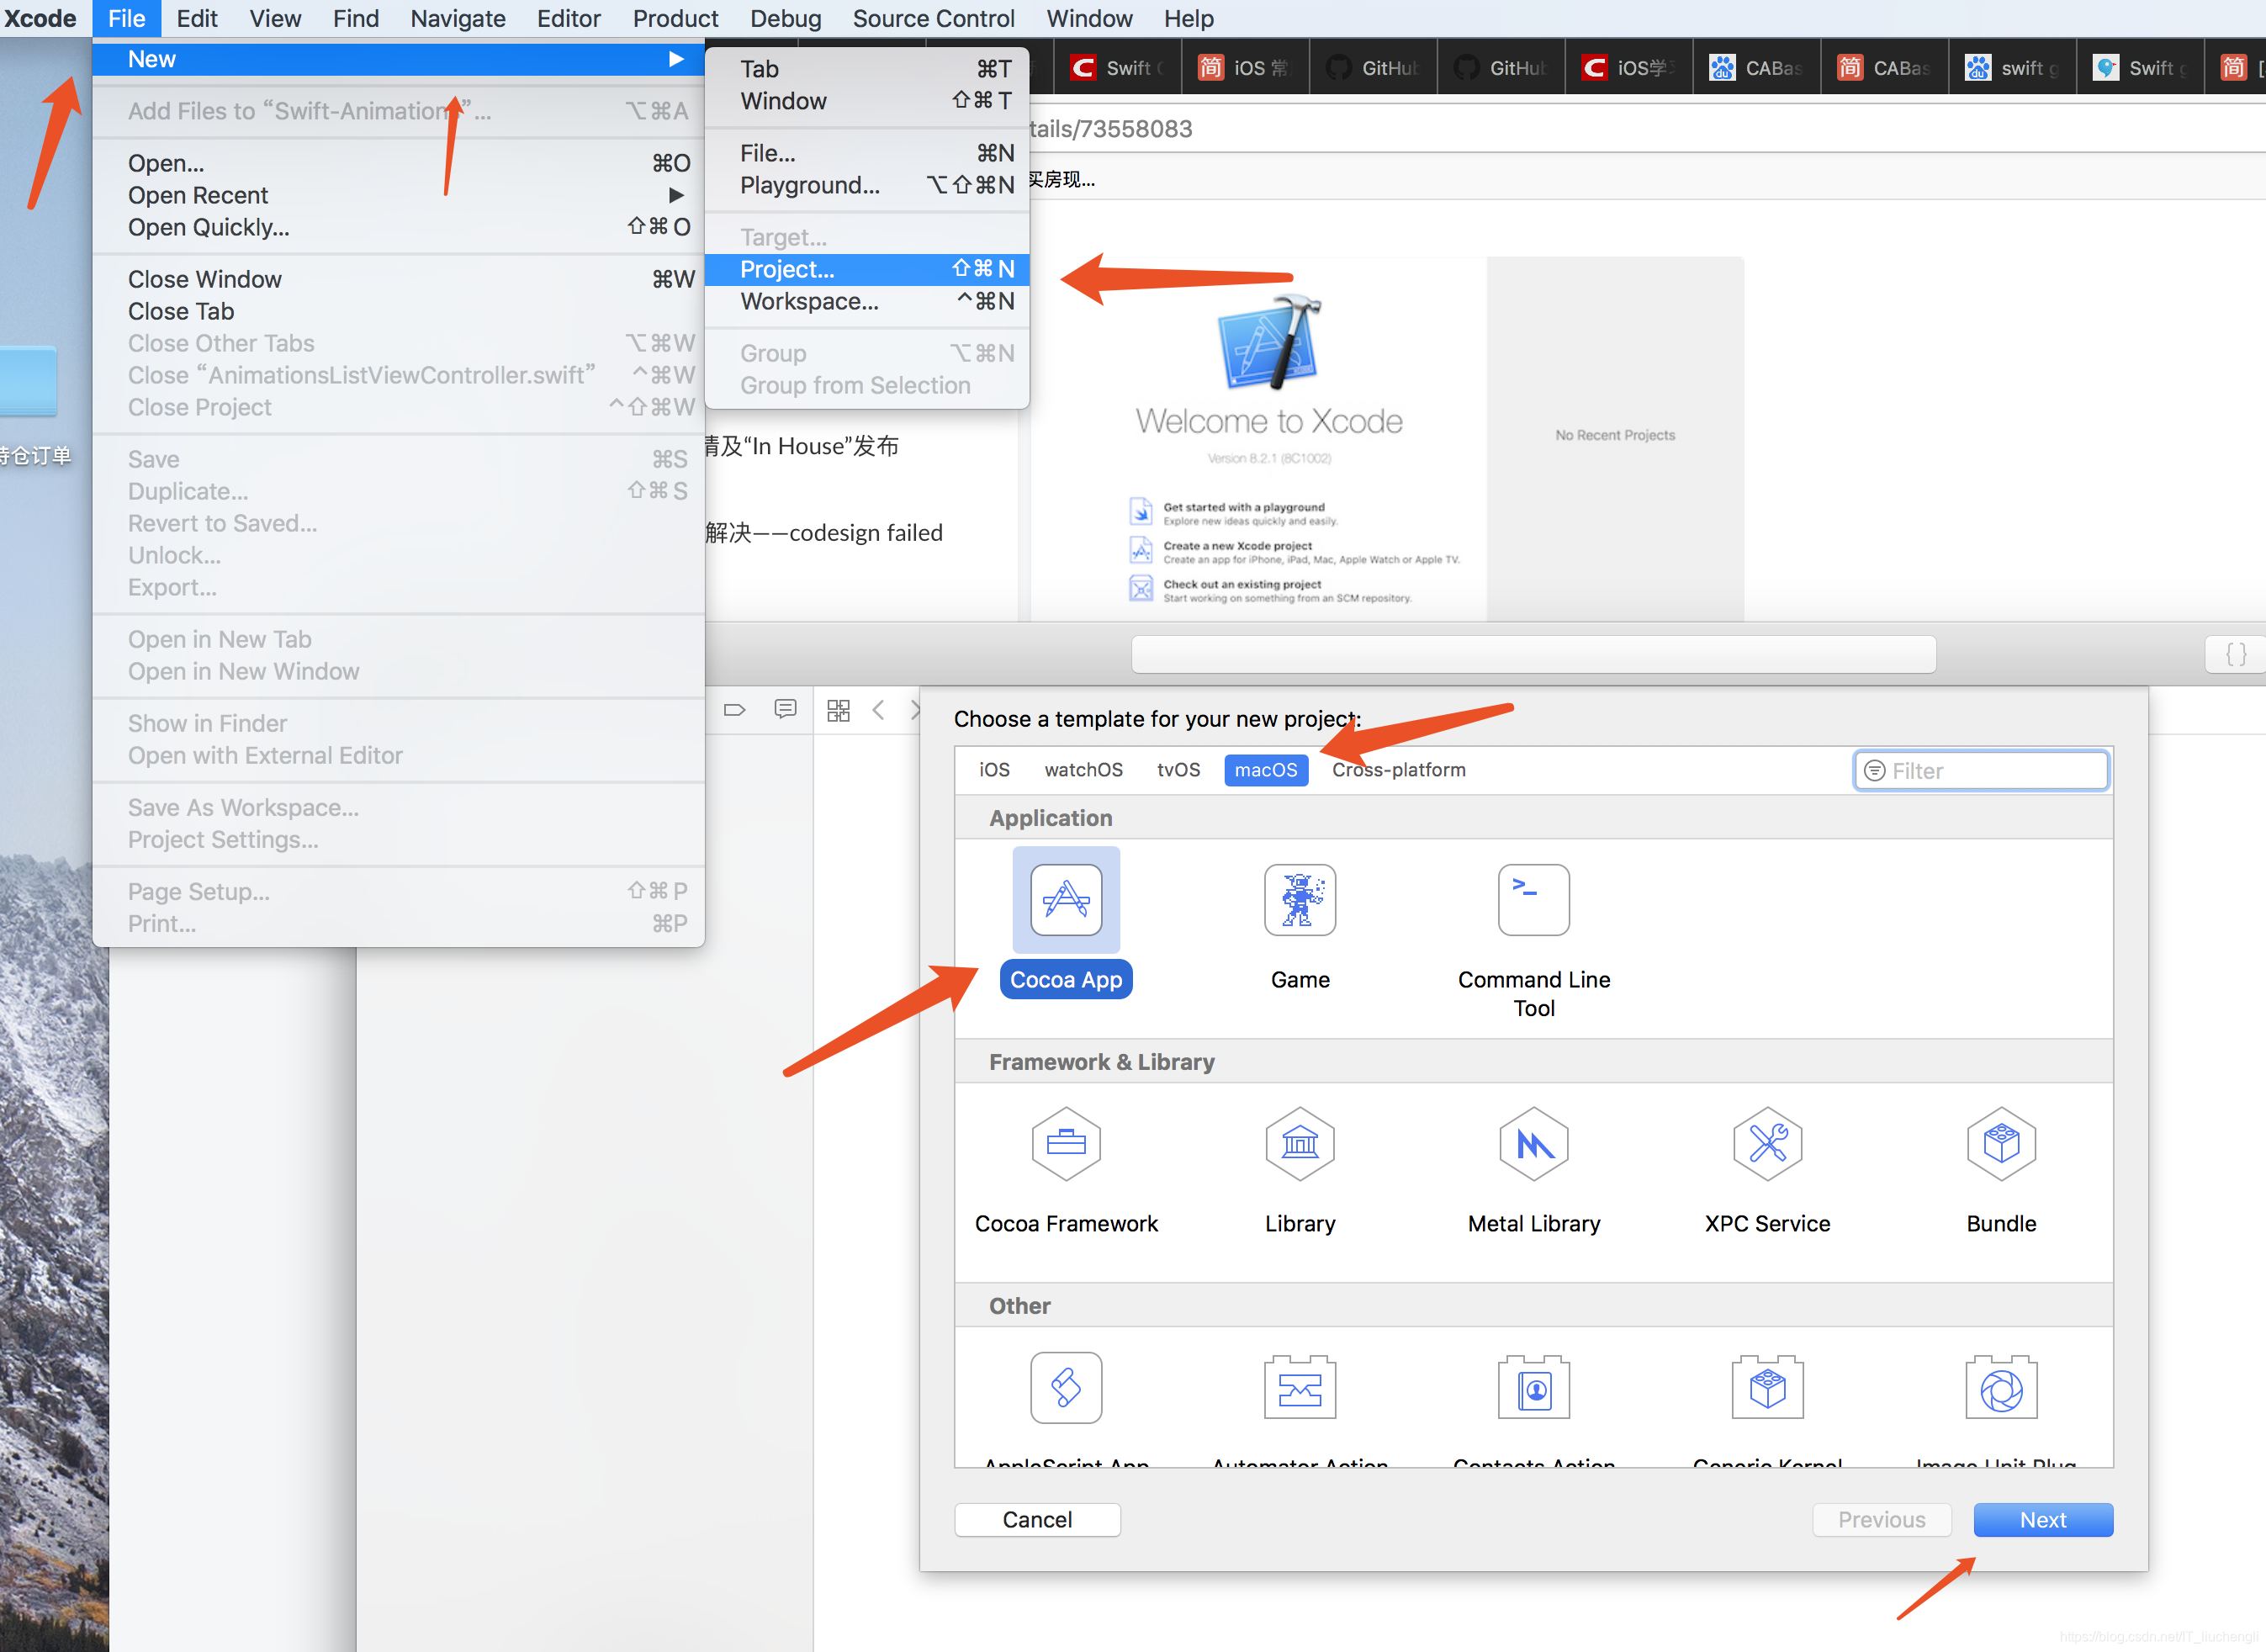Image resolution: width=2266 pixels, height=1652 pixels.
Task: Pick the Library template icon
Action: tap(1299, 1143)
